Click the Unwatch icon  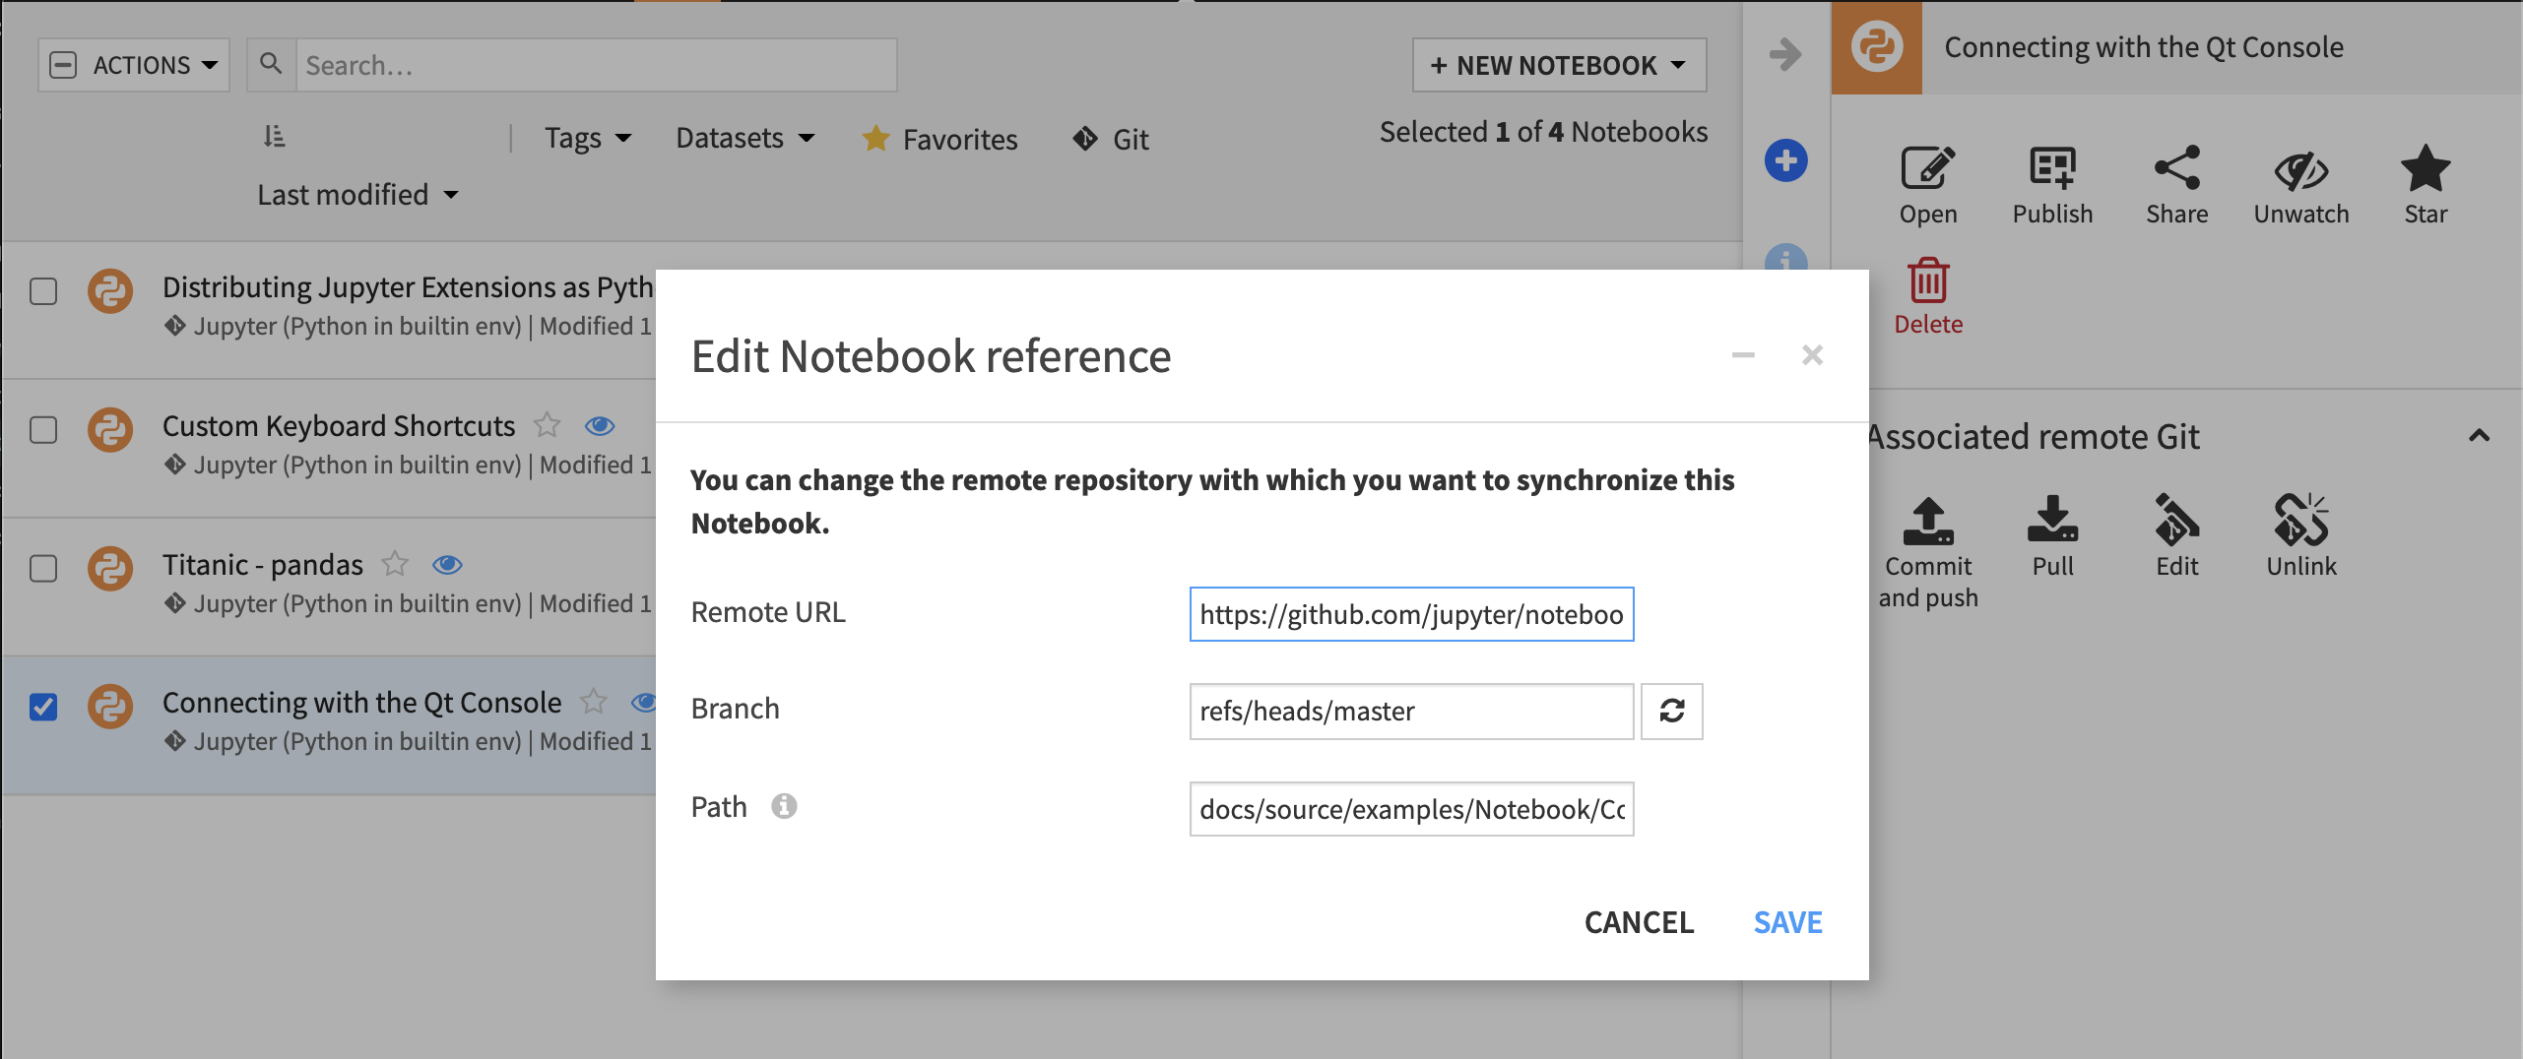[x=2301, y=170]
